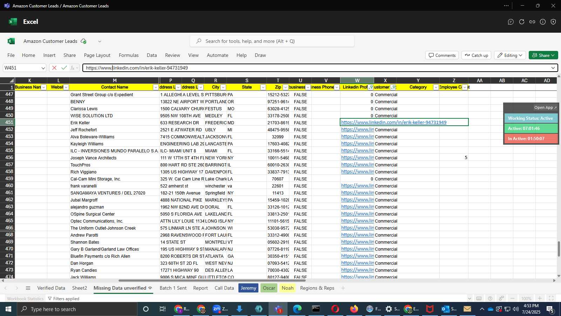561x316 pixels.
Task: Confirm entry with the formula bar checkmark
Action: (64, 68)
